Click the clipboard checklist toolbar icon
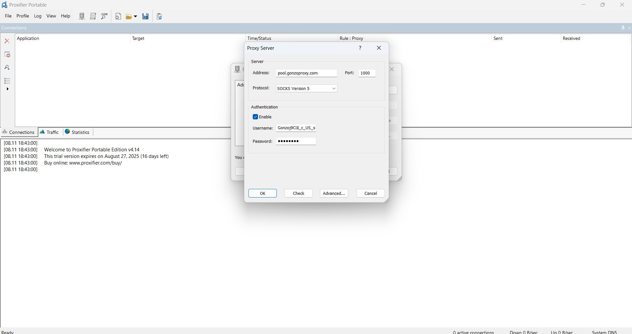This screenshot has width=632, height=334. click(x=159, y=16)
